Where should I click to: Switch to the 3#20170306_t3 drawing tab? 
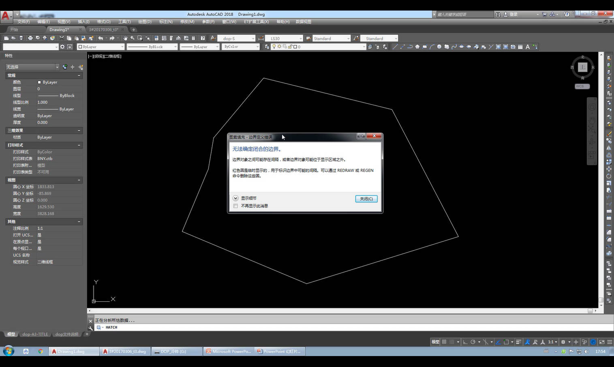coord(104,30)
